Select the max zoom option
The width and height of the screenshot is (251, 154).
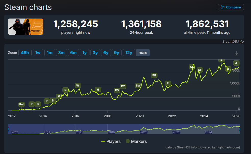point(143,53)
